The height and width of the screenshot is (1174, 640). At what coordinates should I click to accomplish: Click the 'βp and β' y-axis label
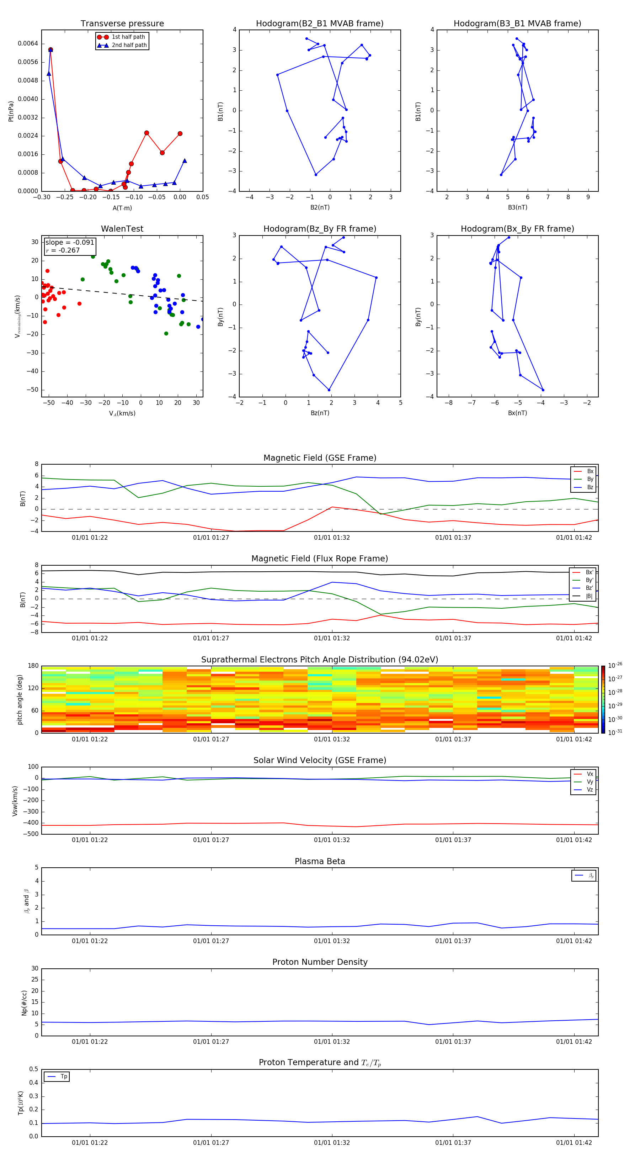pos(26,901)
